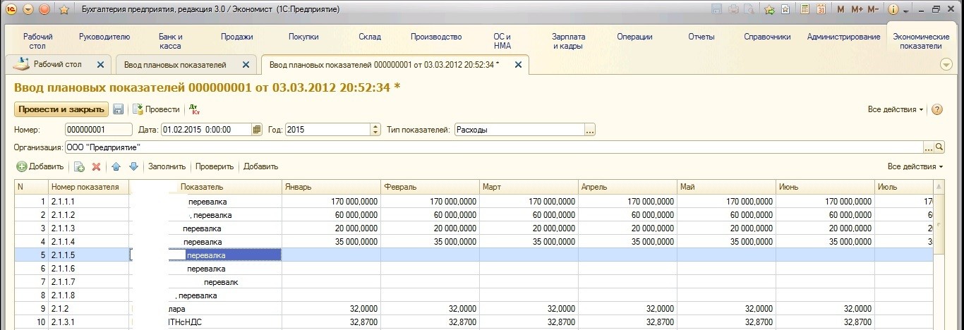964x330 pixels.
Task: Select the row numbered 2.1.3.1
Action: 474,322
